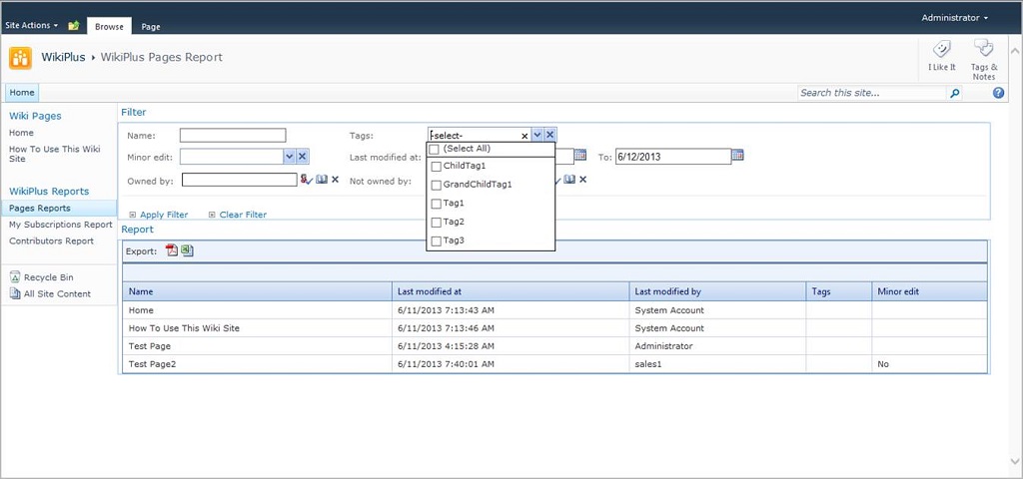Expand the Minor edit dropdown

tap(289, 157)
